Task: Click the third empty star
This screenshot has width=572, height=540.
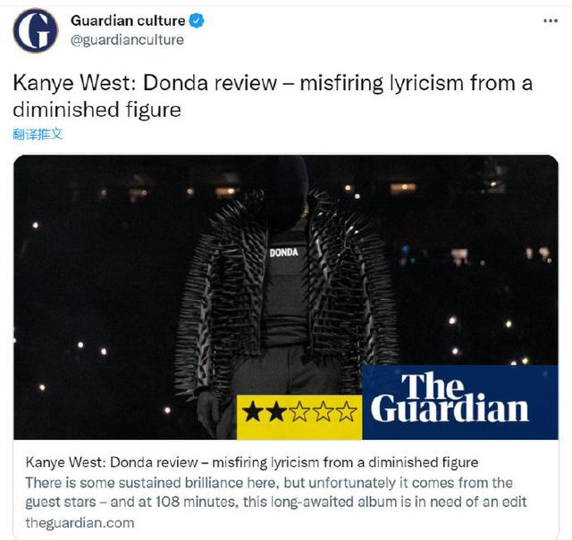Action: tap(299, 411)
